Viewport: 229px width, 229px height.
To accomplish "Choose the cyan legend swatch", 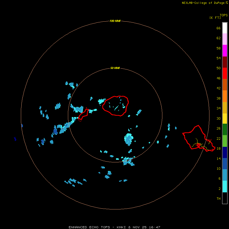I will [x=225, y=187].
